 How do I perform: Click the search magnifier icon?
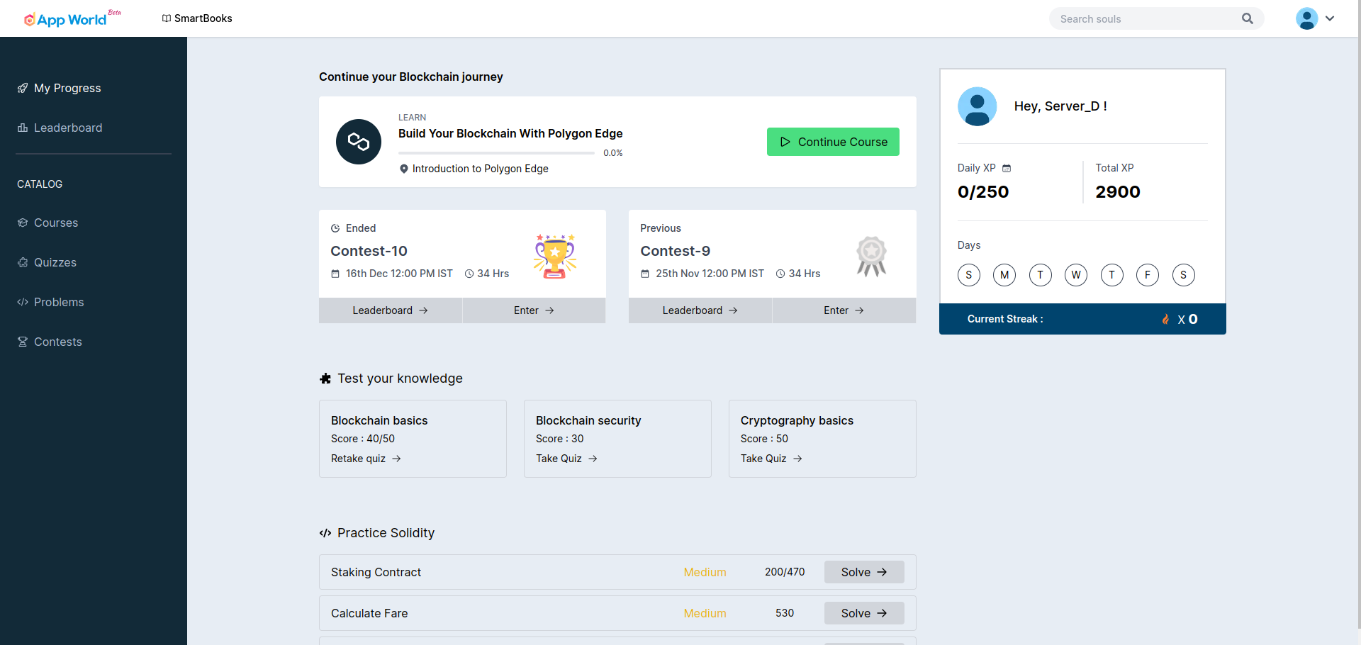pos(1248,18)
